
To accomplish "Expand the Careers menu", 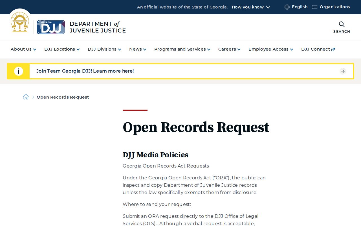I will coord(229,49).
